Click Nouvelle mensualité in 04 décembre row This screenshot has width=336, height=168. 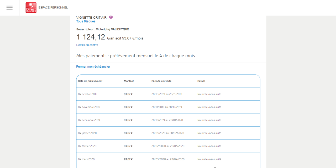tap(209, 120)
